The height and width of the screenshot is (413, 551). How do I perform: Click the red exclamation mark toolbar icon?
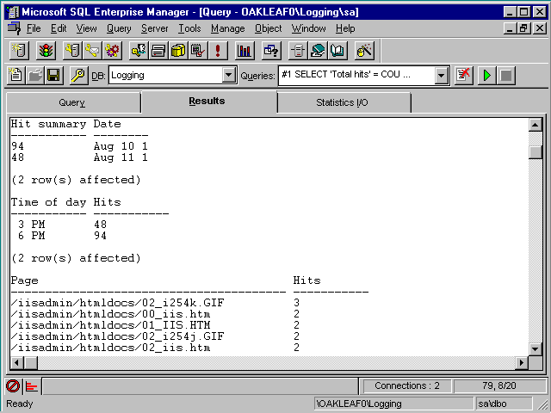(x=218, y=51)
